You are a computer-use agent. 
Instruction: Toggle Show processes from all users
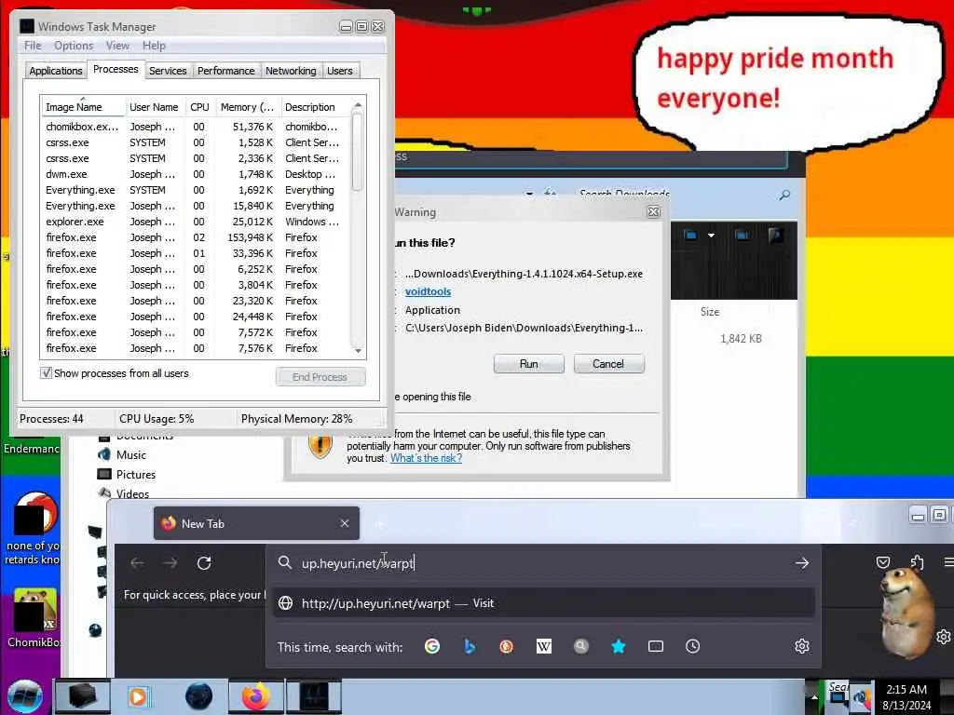tap(47, 372)
